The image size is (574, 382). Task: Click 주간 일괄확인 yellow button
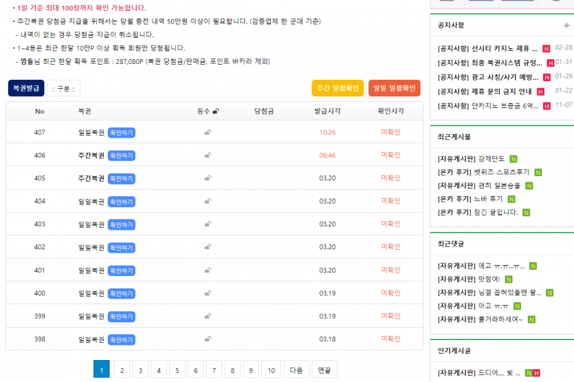(x=338, y=88)
